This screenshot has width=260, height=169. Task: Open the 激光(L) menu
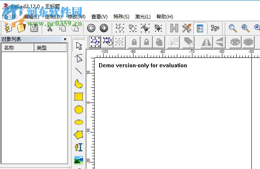click(142, 17)
